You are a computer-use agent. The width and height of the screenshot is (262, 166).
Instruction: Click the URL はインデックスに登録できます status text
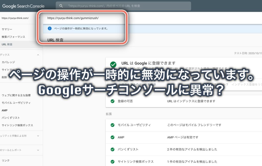[x=191, y=101]
